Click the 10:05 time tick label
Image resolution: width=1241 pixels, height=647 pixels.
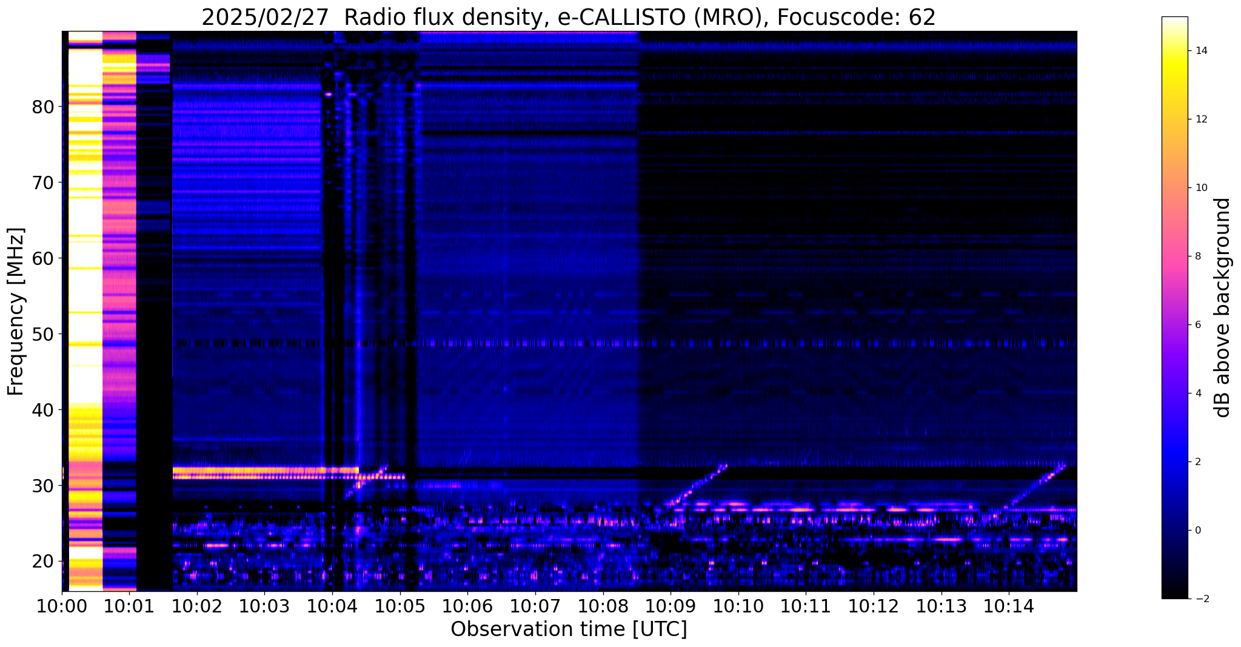tap(400, 606)
